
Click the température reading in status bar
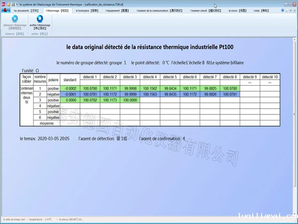click(40, 220)
